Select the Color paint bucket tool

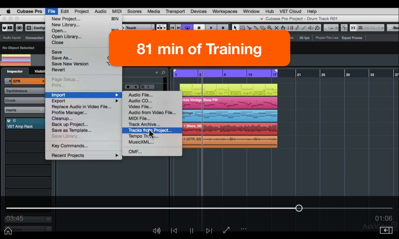pyautogui.click(x=318, y=28)
